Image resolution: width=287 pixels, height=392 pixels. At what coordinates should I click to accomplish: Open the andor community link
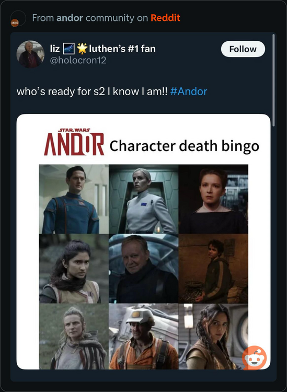pyautogui.click(x=70, y=18)
